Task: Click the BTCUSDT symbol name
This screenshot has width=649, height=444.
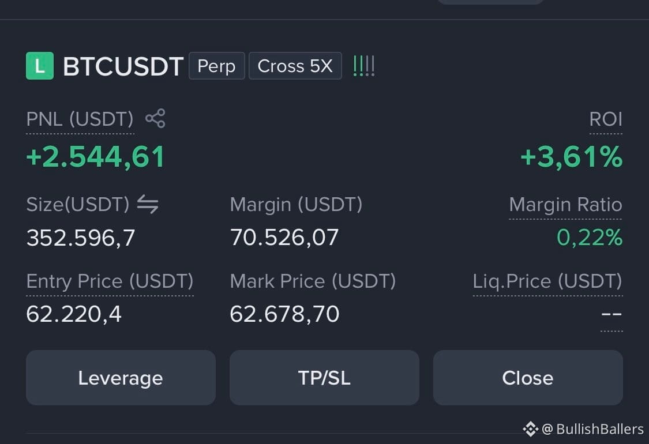Action: click(123, 66)
